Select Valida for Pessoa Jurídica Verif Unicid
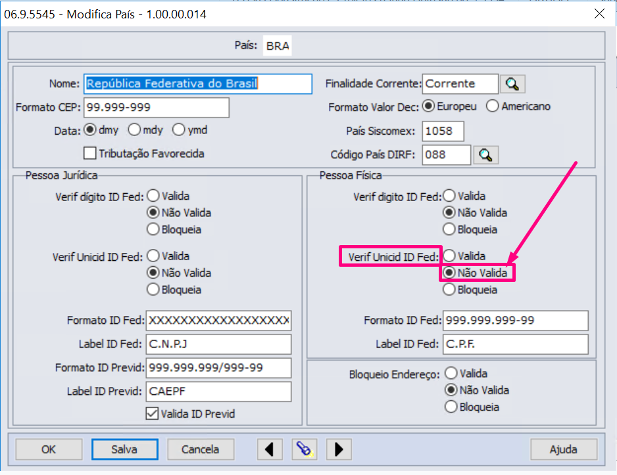The image size is (617, 475). [x=153, y=256]
